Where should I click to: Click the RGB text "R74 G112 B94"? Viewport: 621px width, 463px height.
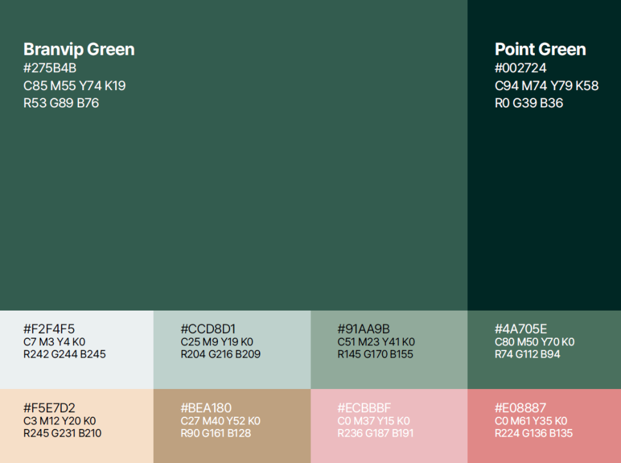528,354
